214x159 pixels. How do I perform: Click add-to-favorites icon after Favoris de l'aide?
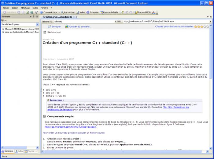point(122,12)
